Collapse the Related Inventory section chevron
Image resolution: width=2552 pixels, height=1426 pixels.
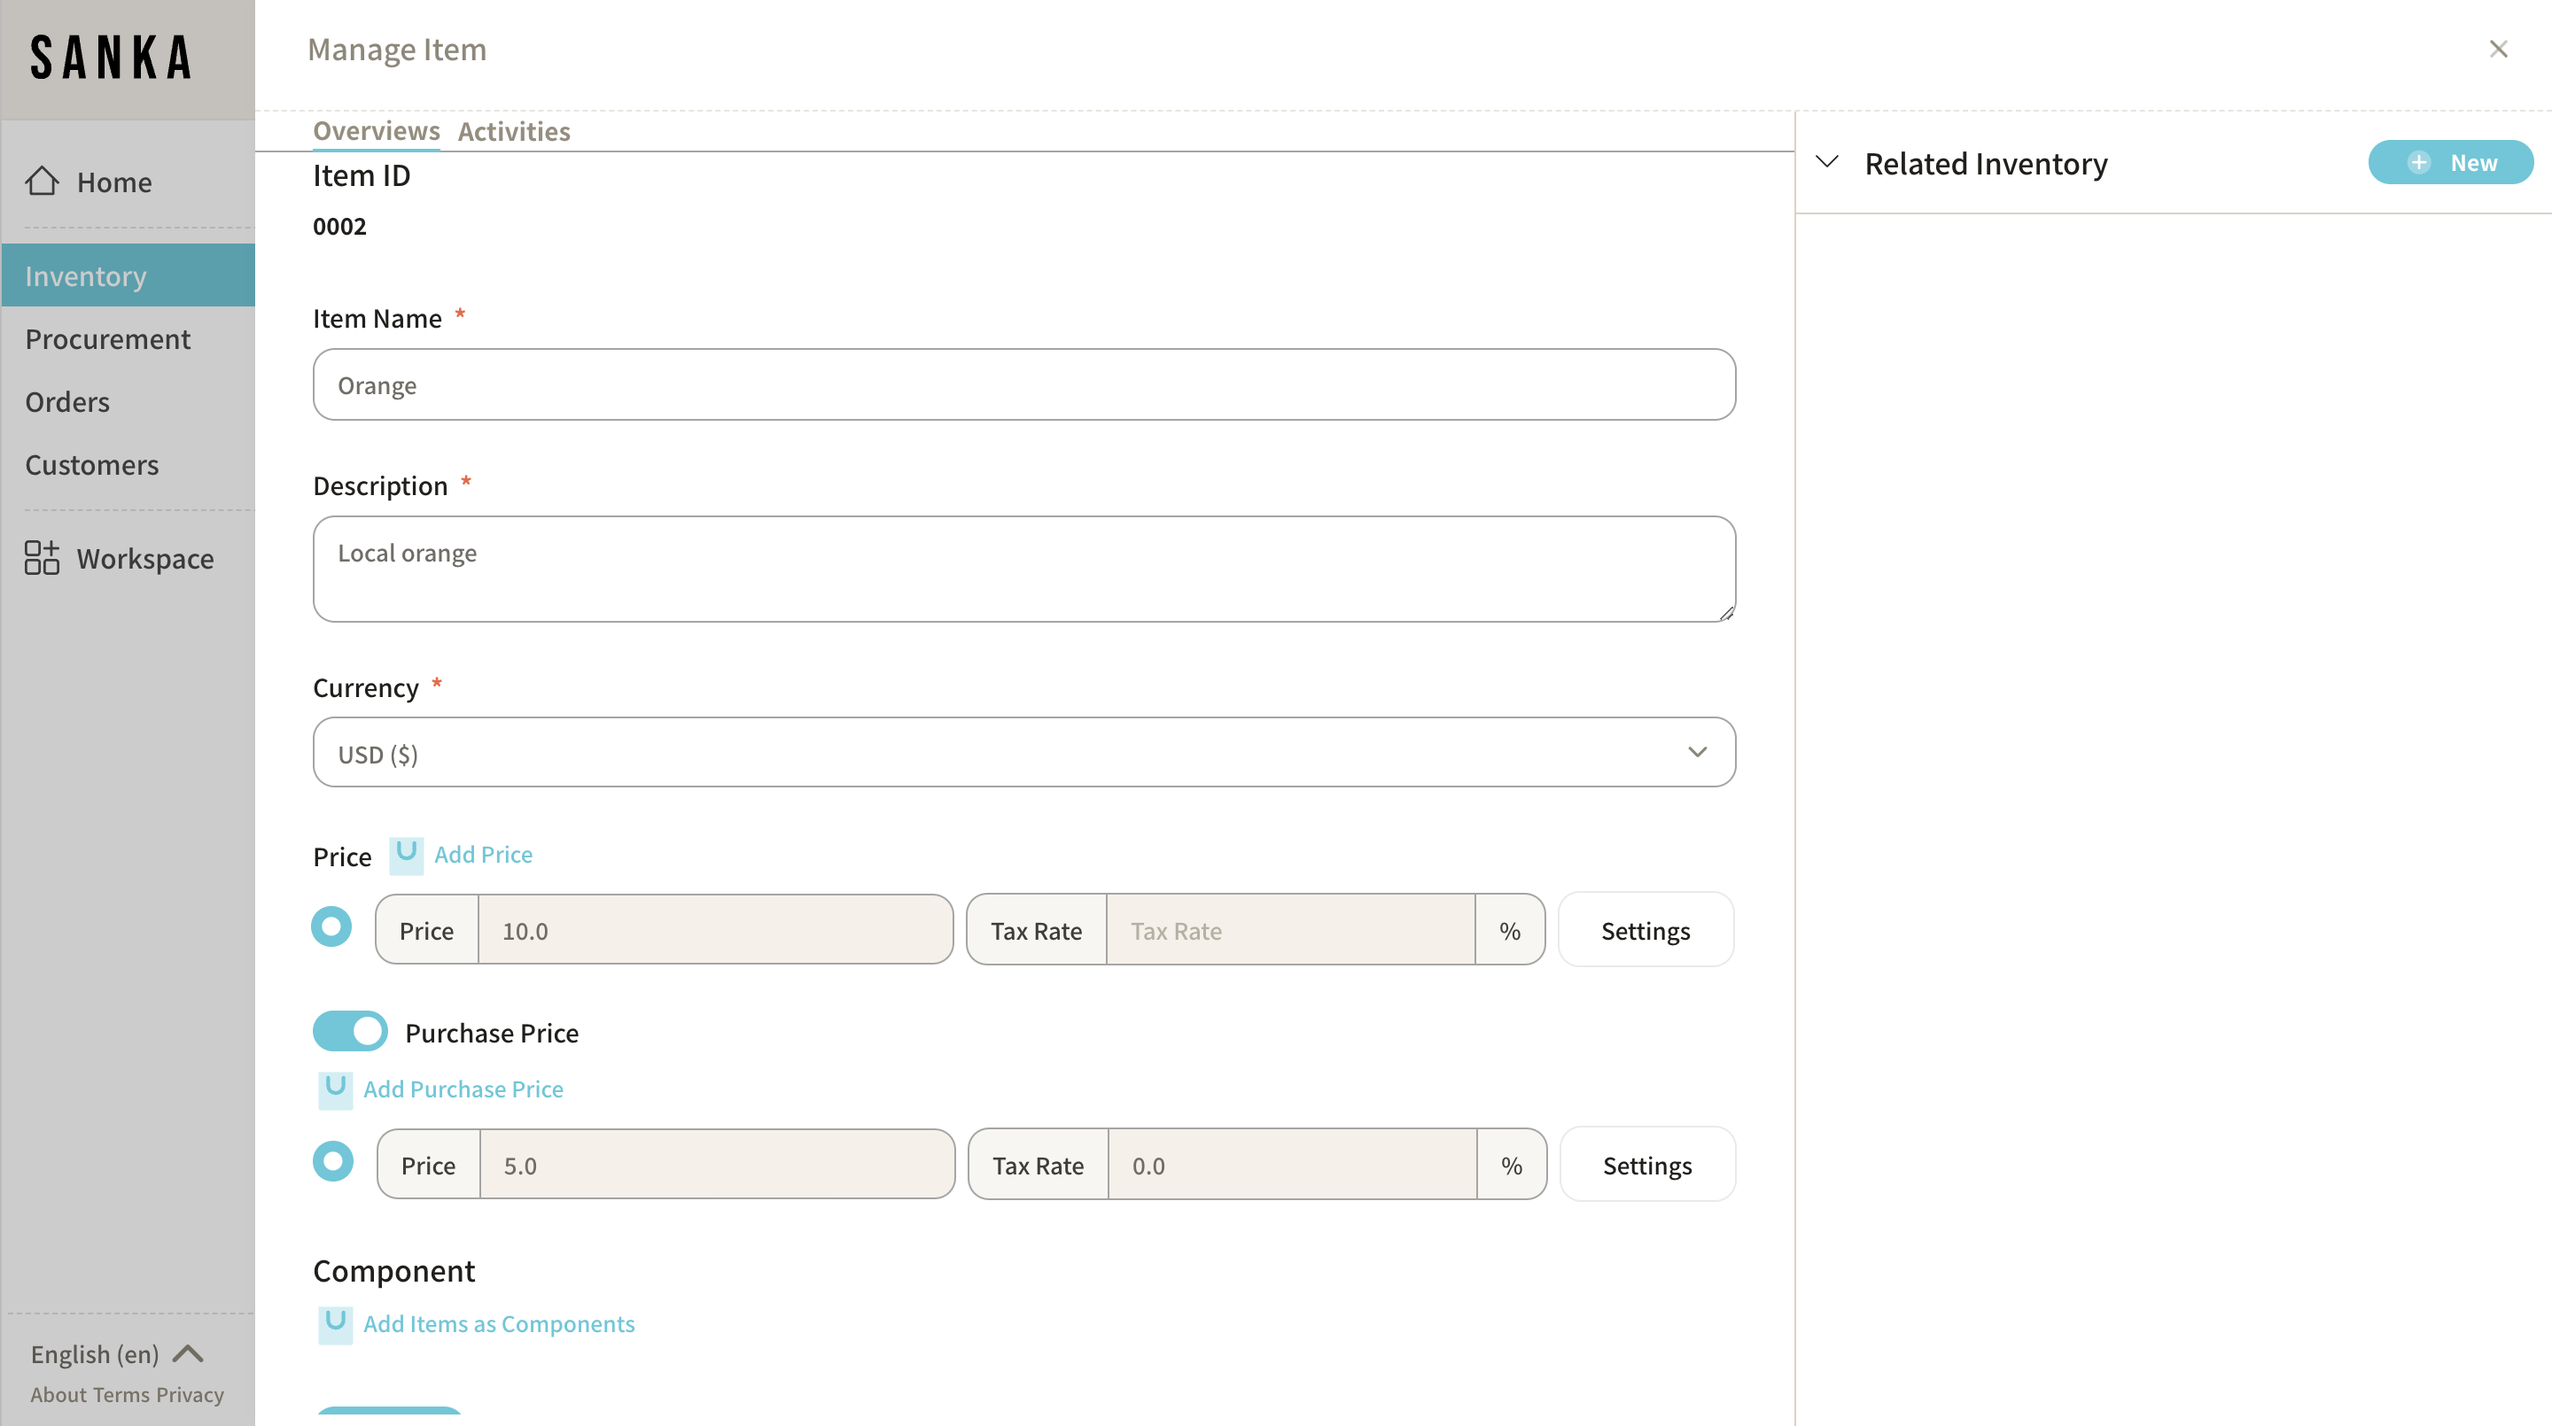pyautogui.click(x=1827, y=161)
